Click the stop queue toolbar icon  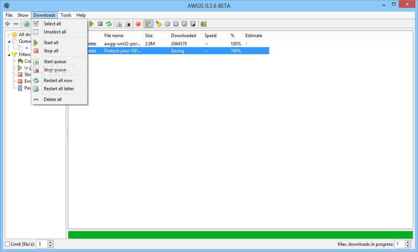pos(128,24)
